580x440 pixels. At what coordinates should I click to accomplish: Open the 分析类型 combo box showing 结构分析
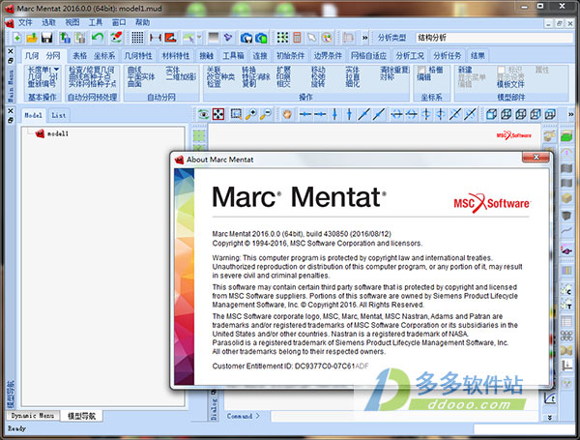point(494,38)
